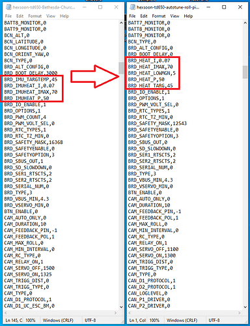250x326 pixels.
Task: Click BRD_IMUHEAT_IMAX,70 line in left window
Action: click(x=31, y=92)
